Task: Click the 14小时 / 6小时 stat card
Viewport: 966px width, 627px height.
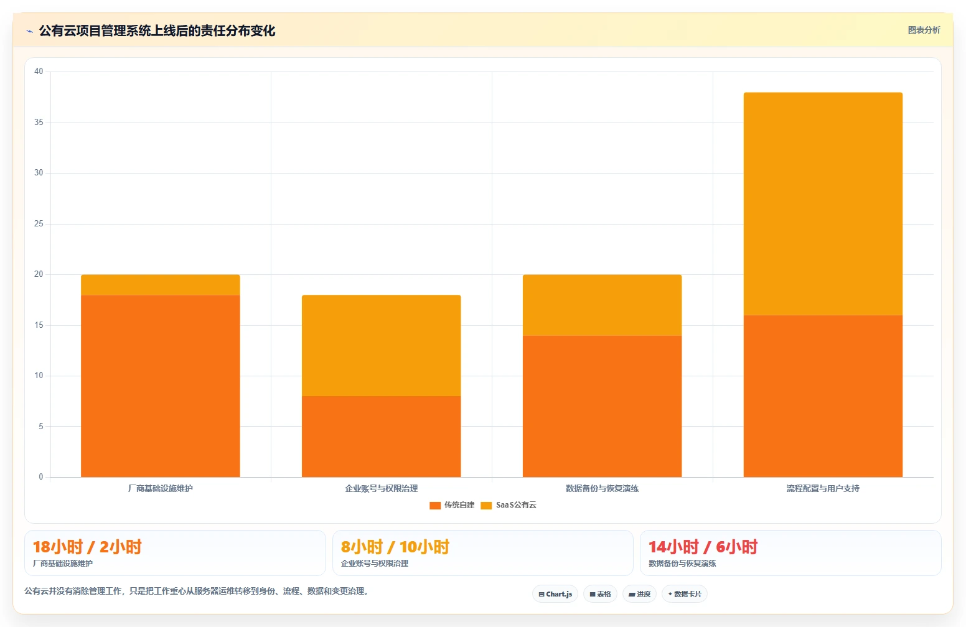Action: pyautogui.click(x=790, y=553)
